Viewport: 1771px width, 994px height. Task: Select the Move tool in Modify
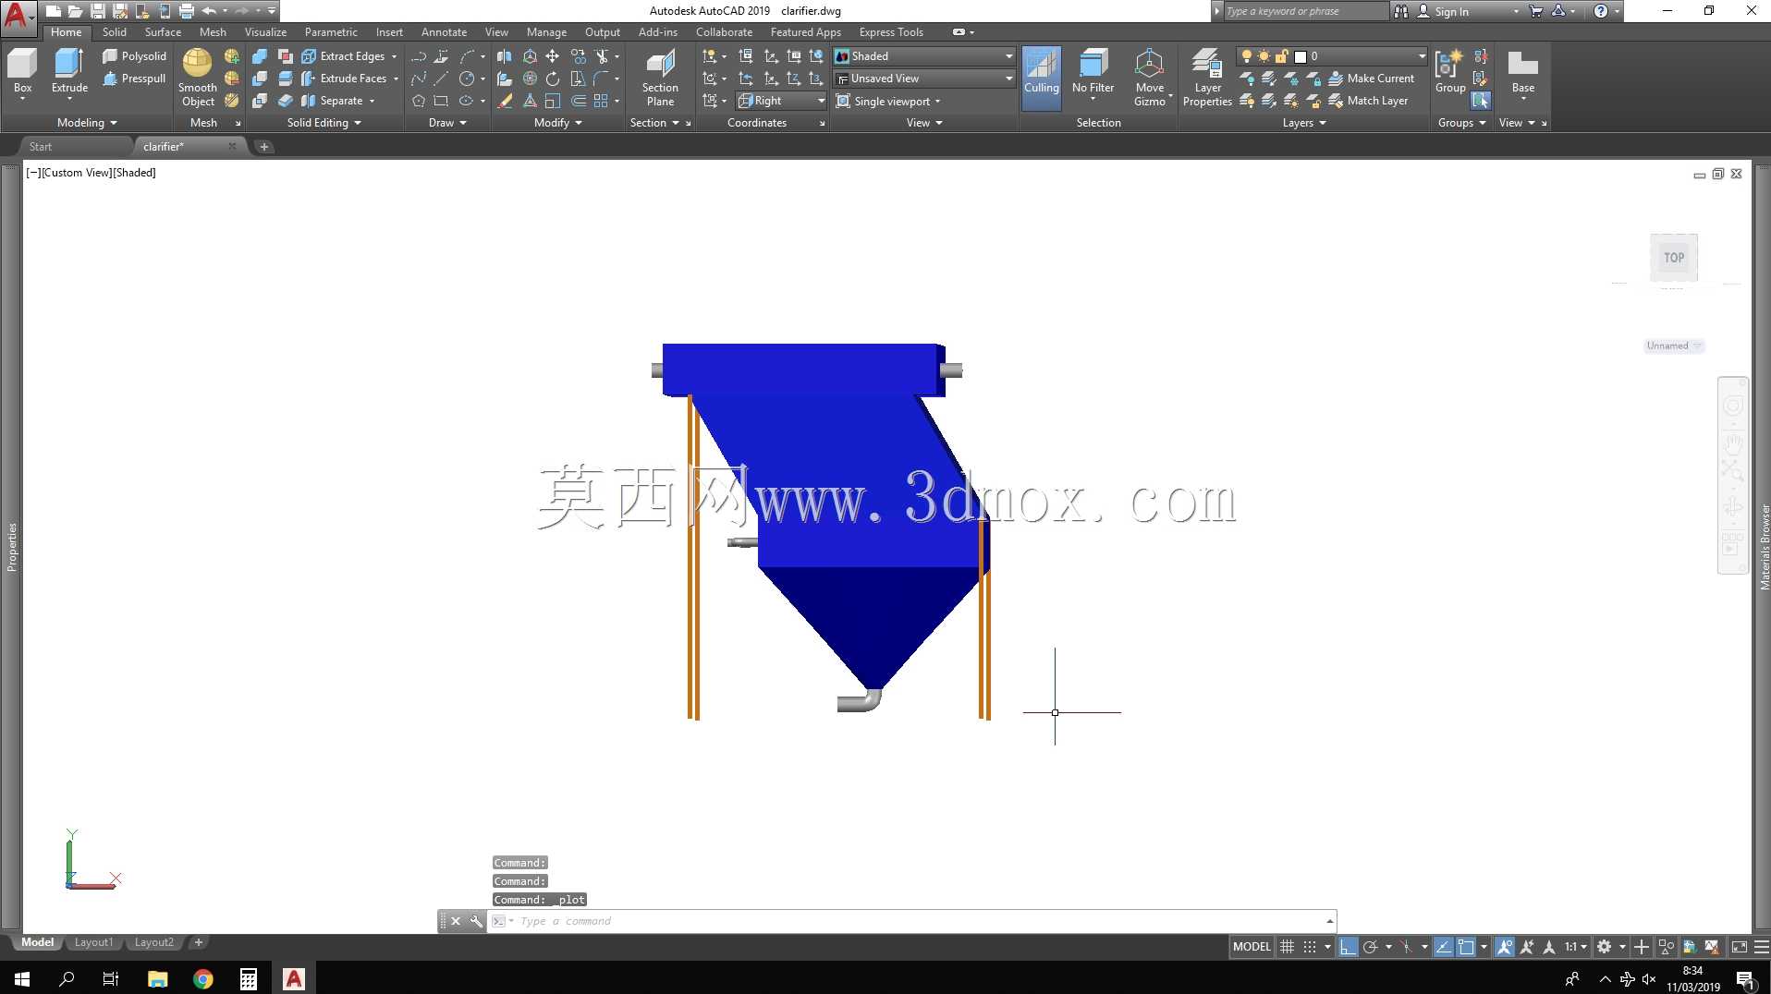pos(552,56)
